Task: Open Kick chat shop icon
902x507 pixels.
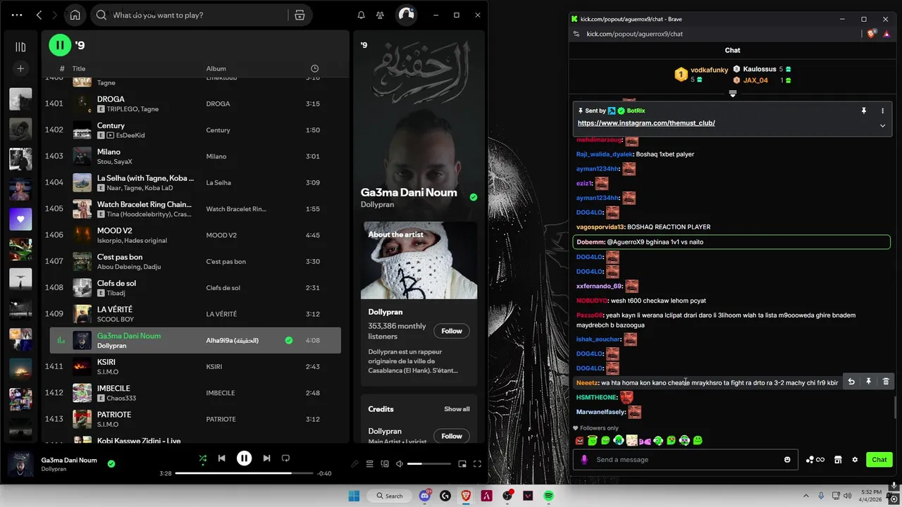Action: [x=838, y=460]
